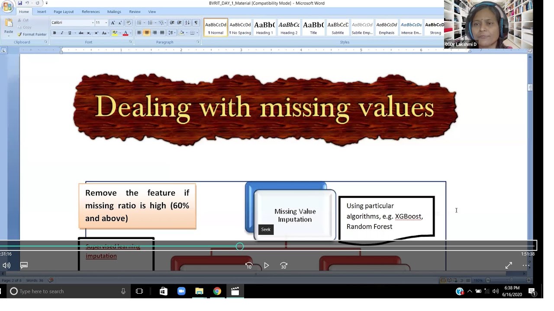Toggle Italic formatting
The height and width of the screenshot is (311, 554).
pyautogui.click(x=62, y=33)
